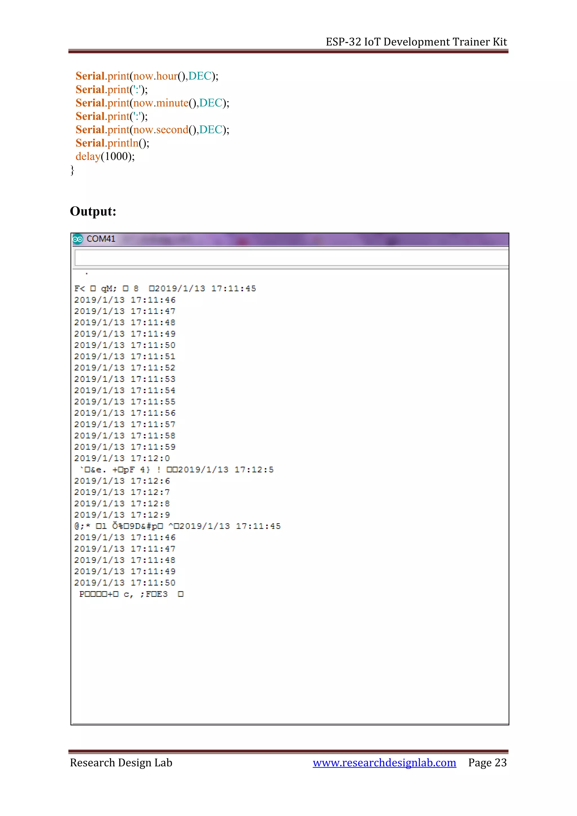This screenshot has width=577, height=816.
Task: Select the line 2019/1/13 17:12:6
Action: pyautogui.click(x=122, y=481)
